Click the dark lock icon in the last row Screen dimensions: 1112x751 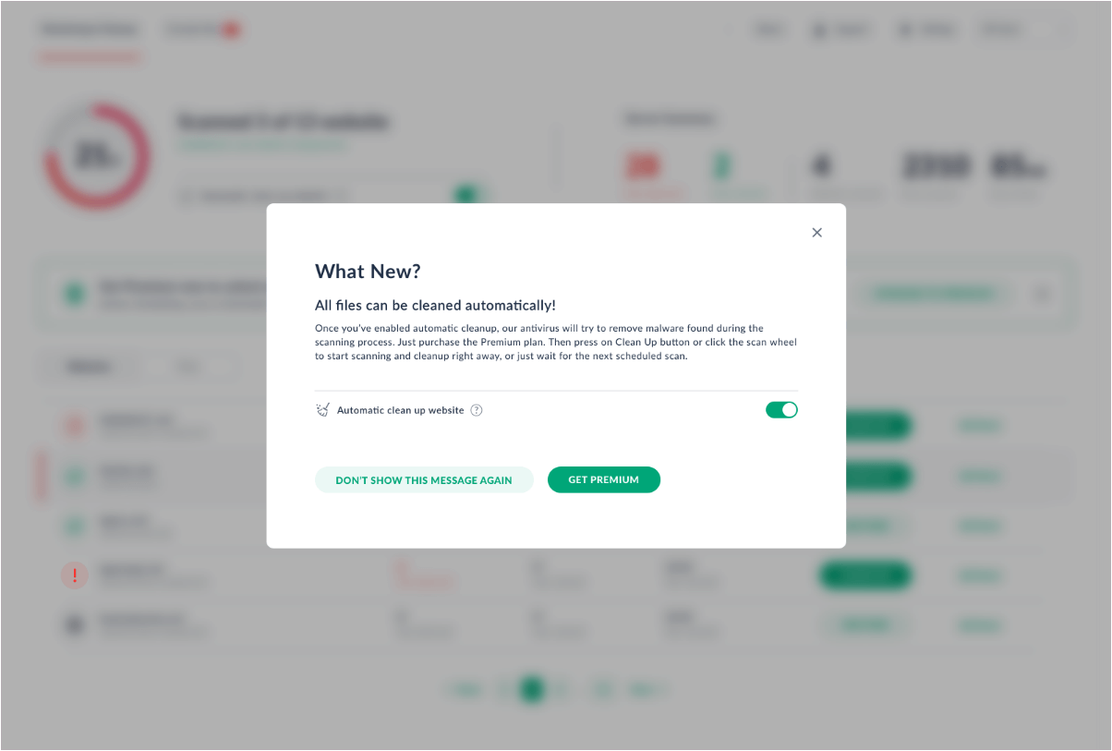click(74, 625)
